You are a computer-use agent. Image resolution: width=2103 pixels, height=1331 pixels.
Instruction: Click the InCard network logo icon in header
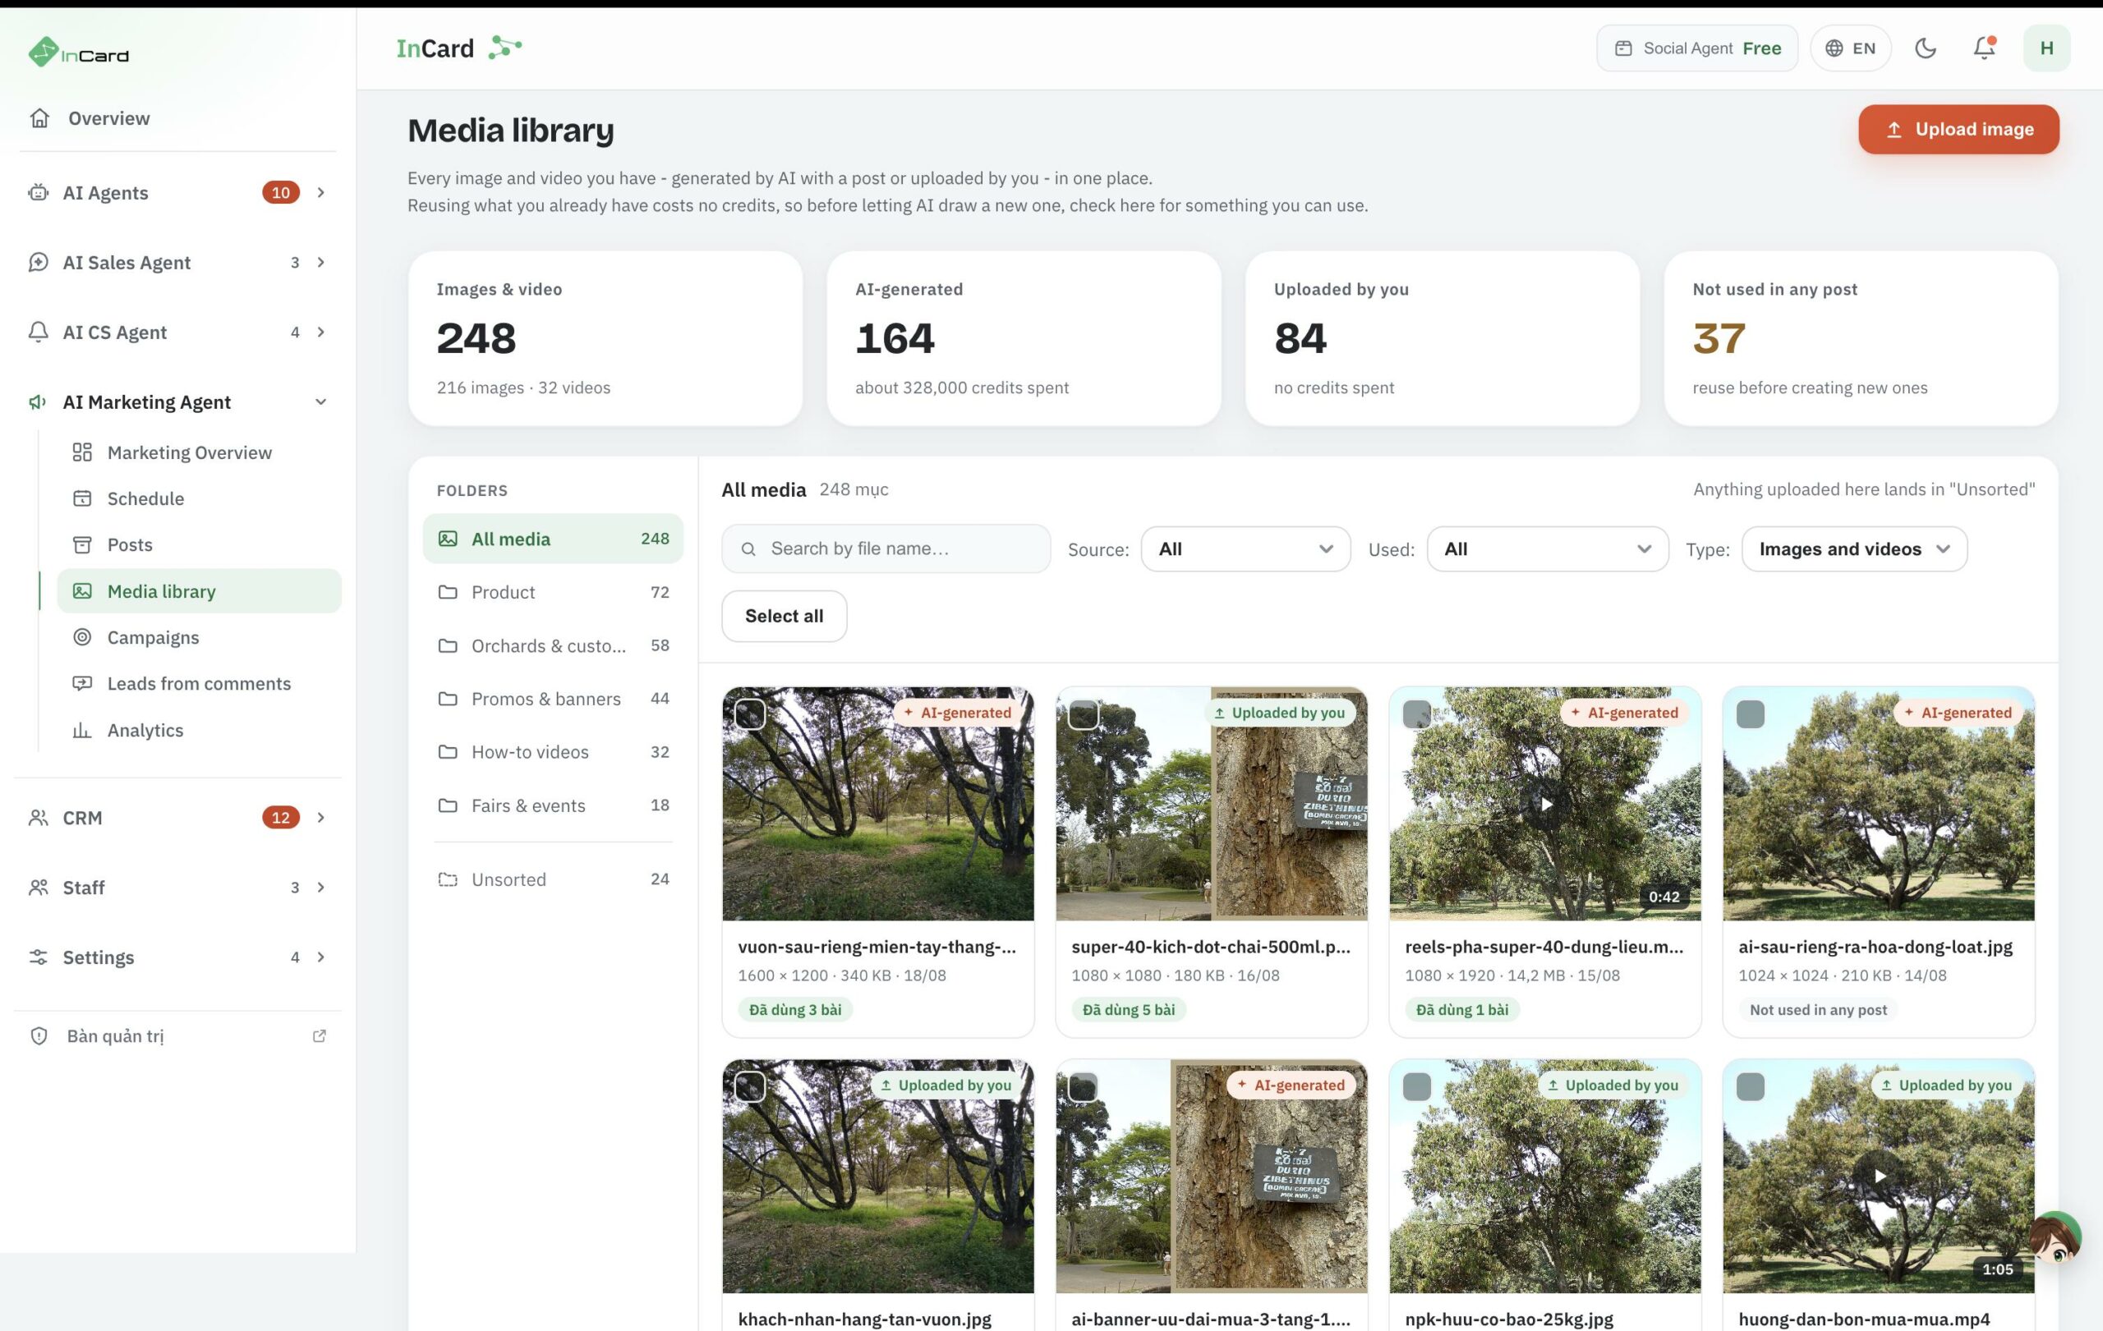tap(504, 47)
